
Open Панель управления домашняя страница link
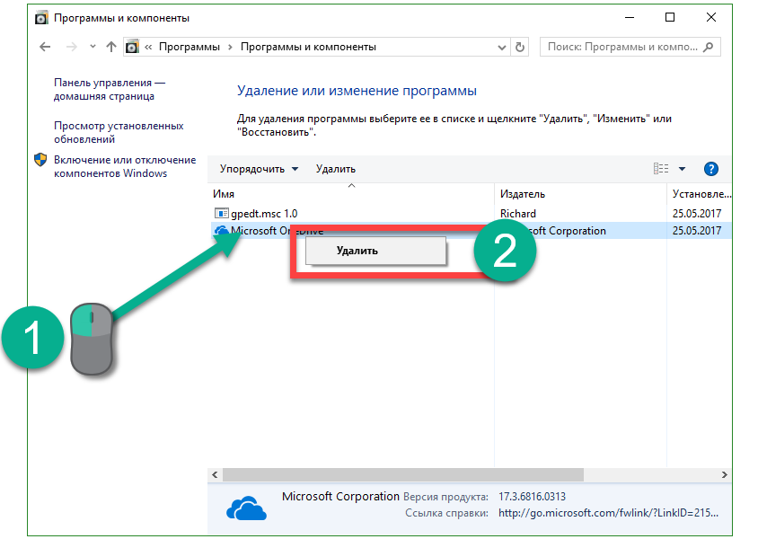tap(109, 89)
